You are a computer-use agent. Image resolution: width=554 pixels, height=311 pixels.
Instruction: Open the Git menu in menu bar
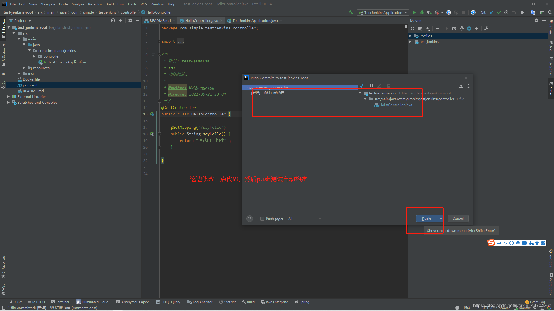tap(143, 4)
